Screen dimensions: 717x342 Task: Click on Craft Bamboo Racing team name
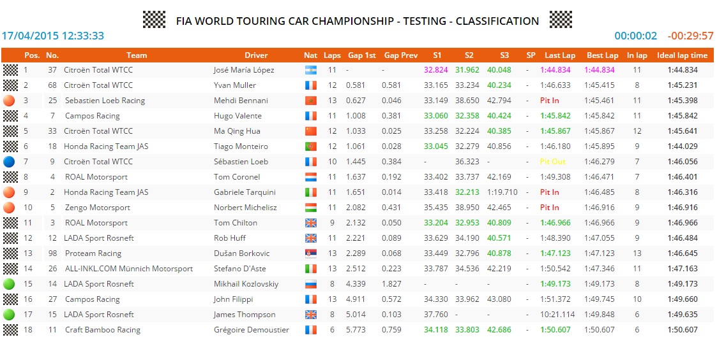102,330
